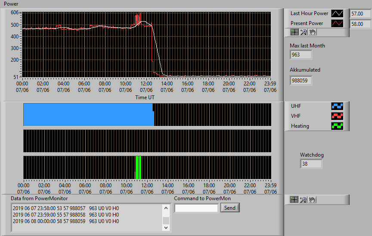Click scroll up arrow in PowerMonitor data box

(166, 208)
